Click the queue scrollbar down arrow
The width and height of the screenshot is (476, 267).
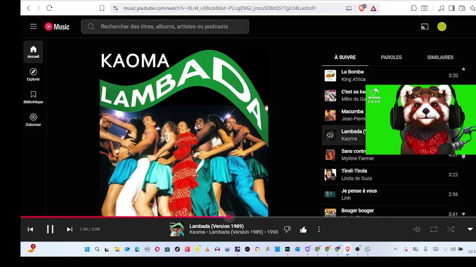pos(463,214)
